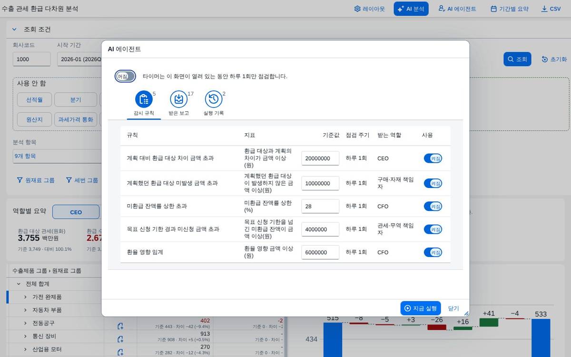The image size is (571, 357).
Task: Select the 선적월 dimension chip
Action: [x=34, y=99]
